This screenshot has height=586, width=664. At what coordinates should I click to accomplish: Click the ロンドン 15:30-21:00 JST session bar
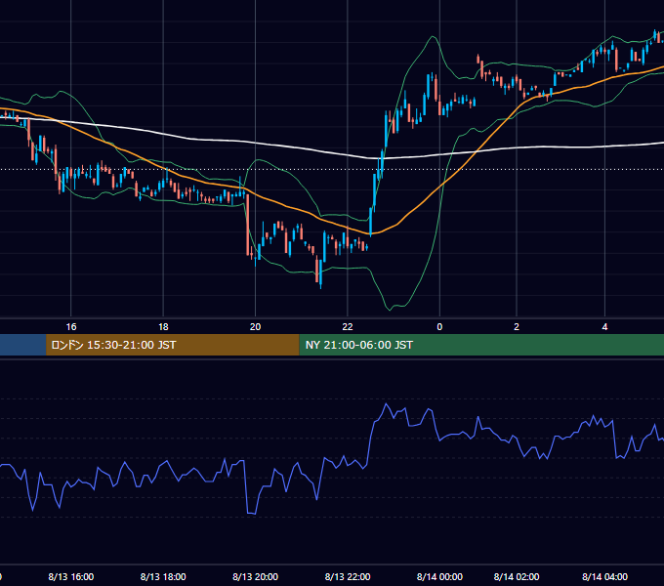coord(173,345)
